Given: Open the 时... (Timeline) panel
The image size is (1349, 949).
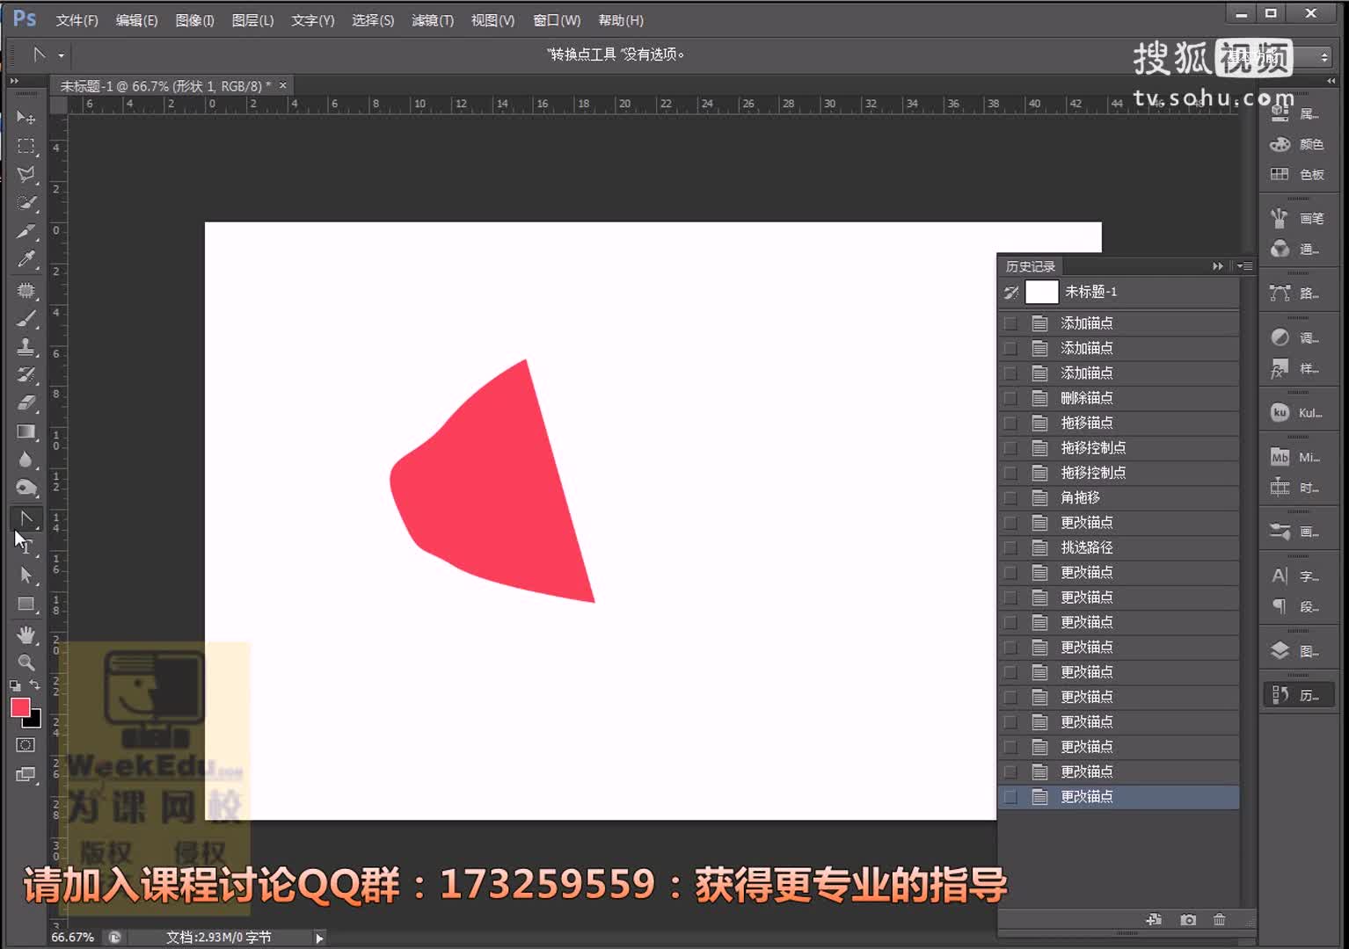Looking at the screenshot, I should 1298,489.
